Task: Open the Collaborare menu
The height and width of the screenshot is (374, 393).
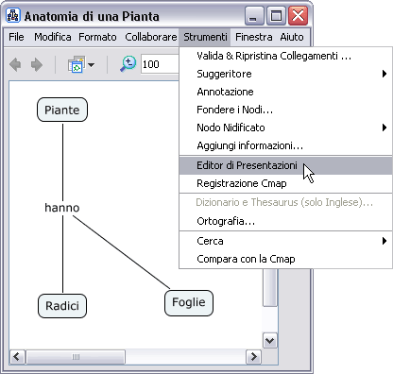Action: 151,37
